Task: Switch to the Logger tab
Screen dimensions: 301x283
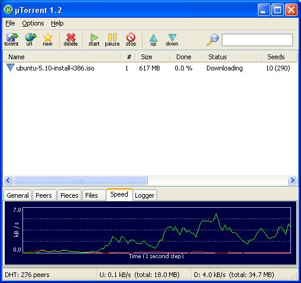Action: coord(144,195)
